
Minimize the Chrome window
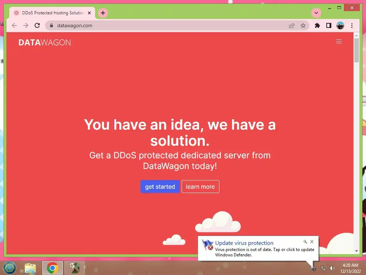(329, 8)
